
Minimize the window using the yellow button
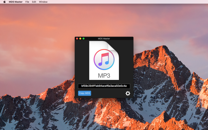click(x=80, y=39)
